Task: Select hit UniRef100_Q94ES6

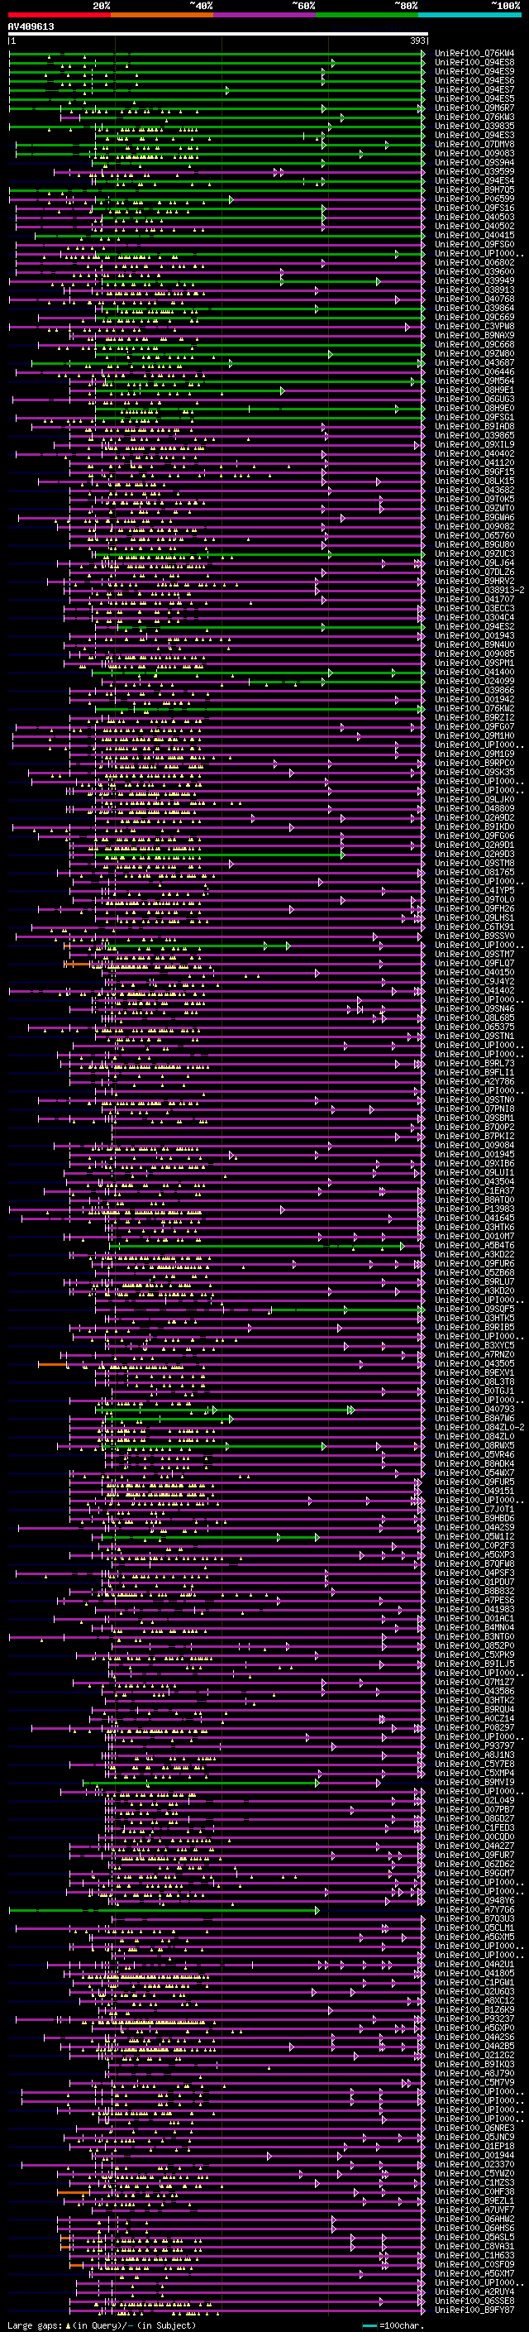Action: 474,80
